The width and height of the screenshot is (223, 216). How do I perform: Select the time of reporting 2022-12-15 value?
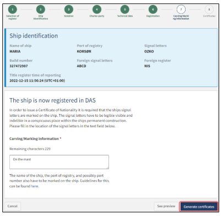click(x=37, y=80)
